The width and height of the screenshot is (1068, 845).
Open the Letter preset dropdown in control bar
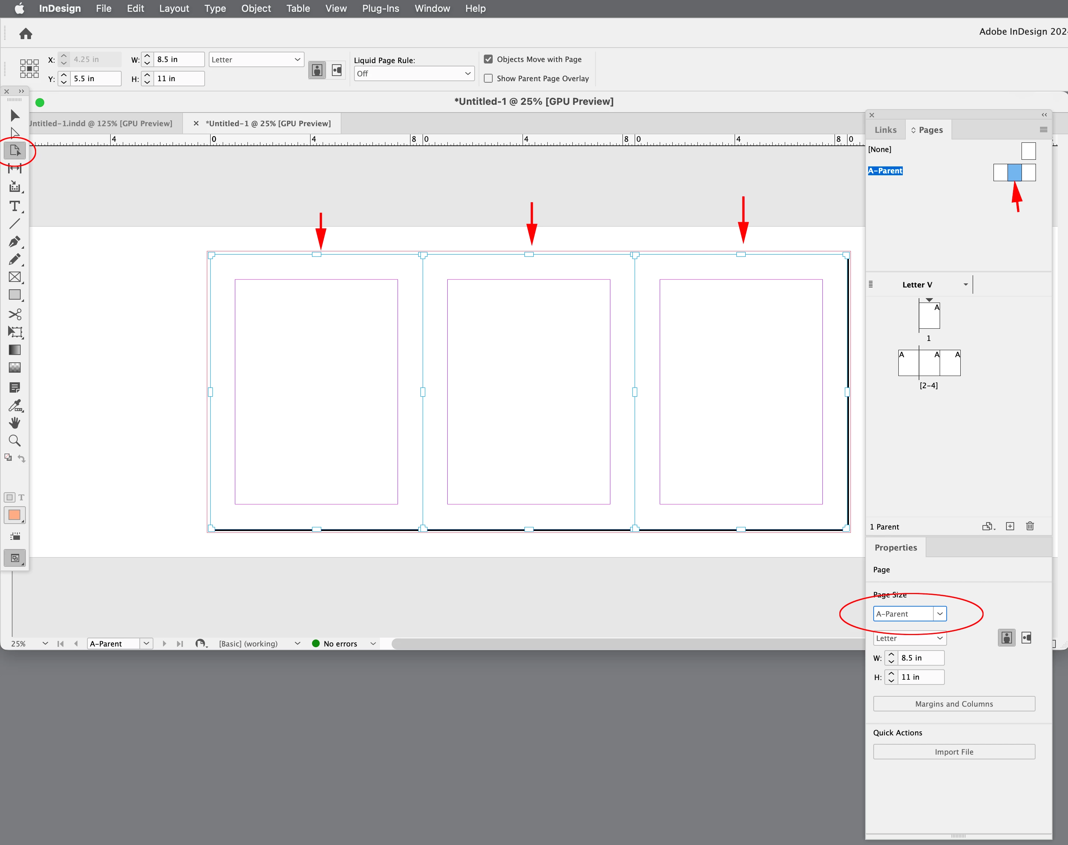[256, 59]
